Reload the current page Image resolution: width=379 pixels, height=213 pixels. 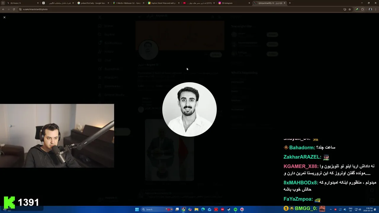tap(14, 9)
